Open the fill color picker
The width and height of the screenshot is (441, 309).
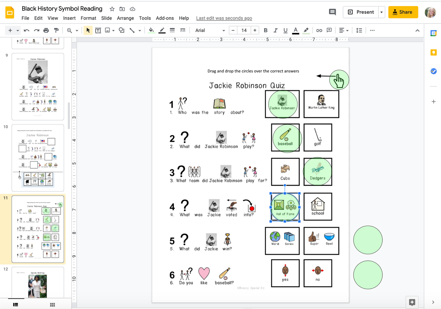pyautogui.click(x=151, y=30)
